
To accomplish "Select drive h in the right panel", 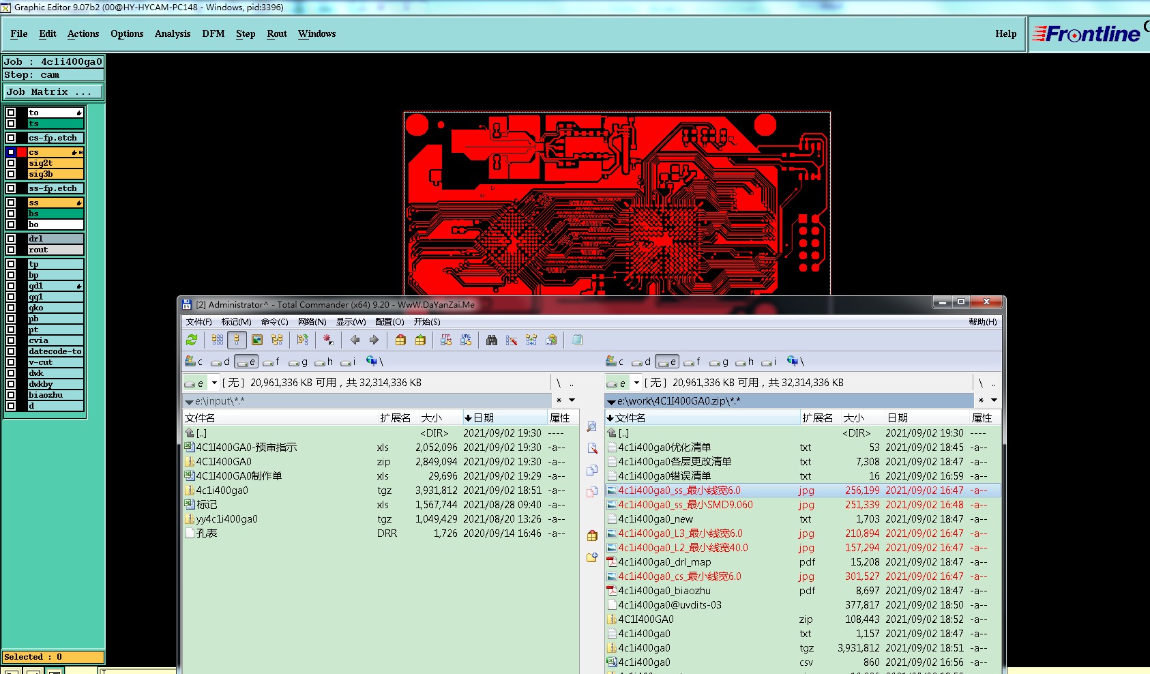I will tap(745, 362).
